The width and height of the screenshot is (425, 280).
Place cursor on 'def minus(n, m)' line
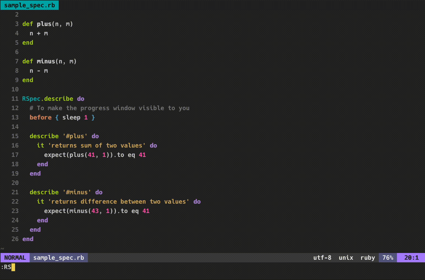(49, 61)
